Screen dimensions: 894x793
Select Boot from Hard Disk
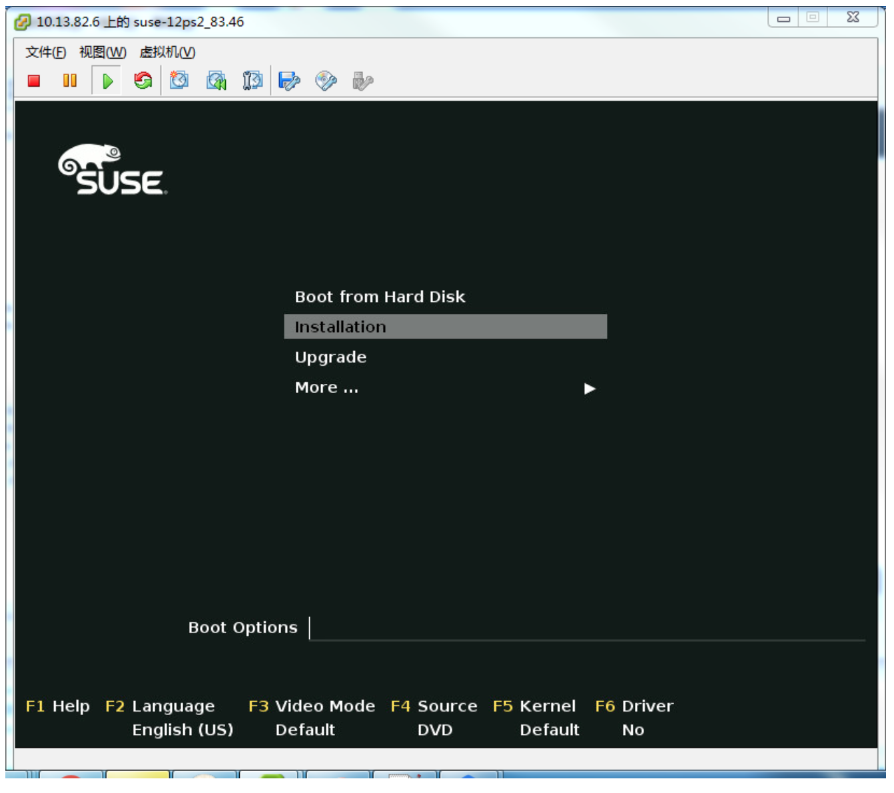tap(380, 297)
